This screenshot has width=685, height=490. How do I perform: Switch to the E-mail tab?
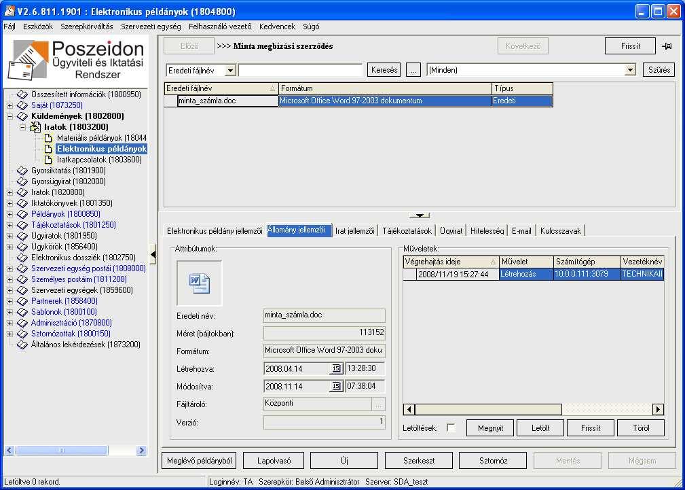click(x=521, y=231)
